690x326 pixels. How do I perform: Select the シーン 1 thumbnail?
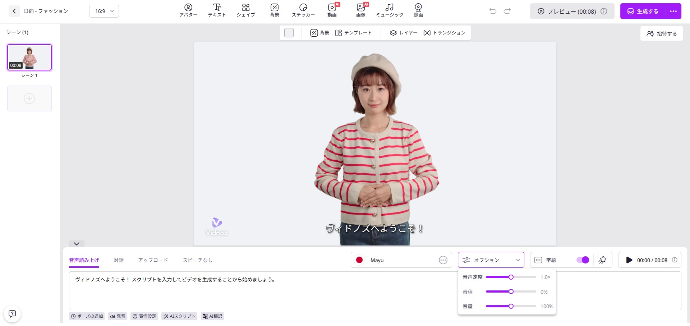29,57
